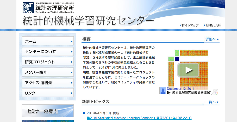Open アクセス・連絡先 menu item
This screenshot has width=237, height=122.
pyautogui.click(x=48, y=83)
